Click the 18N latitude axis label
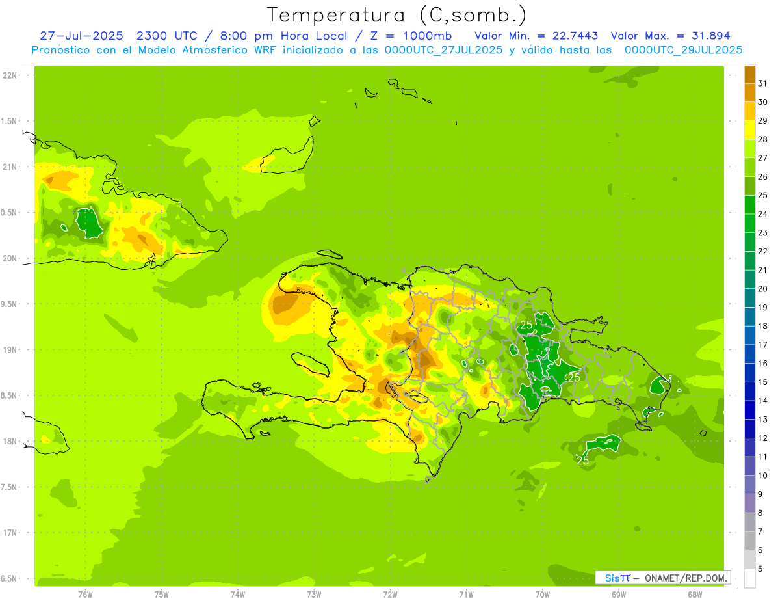This screenshot has width=780, height=603. pyautogui.click(x=10, y=441)
